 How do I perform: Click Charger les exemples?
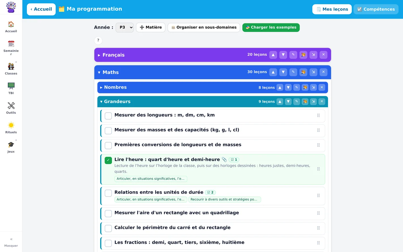(271, 27)
